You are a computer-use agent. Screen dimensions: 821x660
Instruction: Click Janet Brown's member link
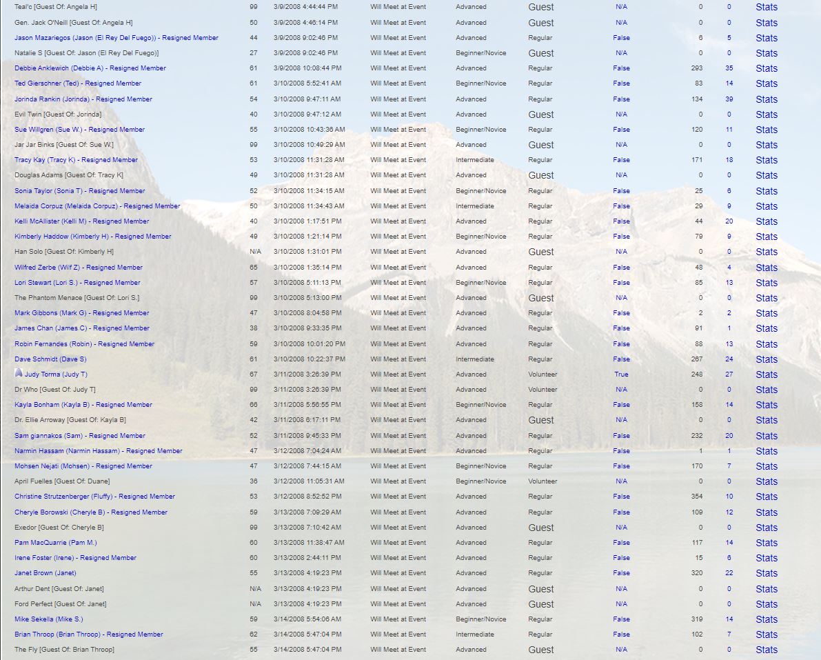pyautogui.click(x=45, y=573)
